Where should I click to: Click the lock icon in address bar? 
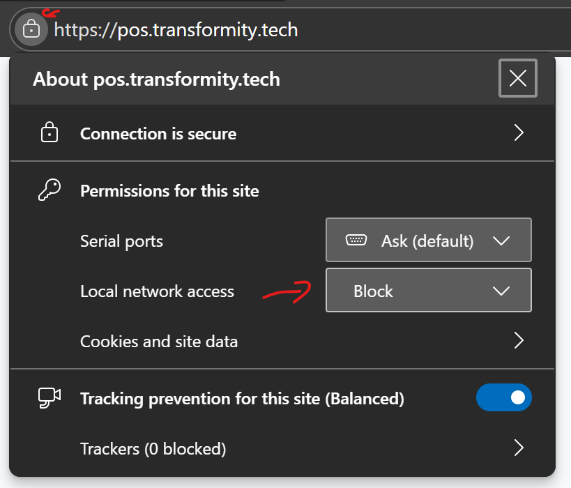pyautogui.click(x=31, y=29)
